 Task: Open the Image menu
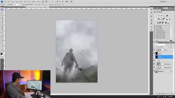(x=12, y=2)
